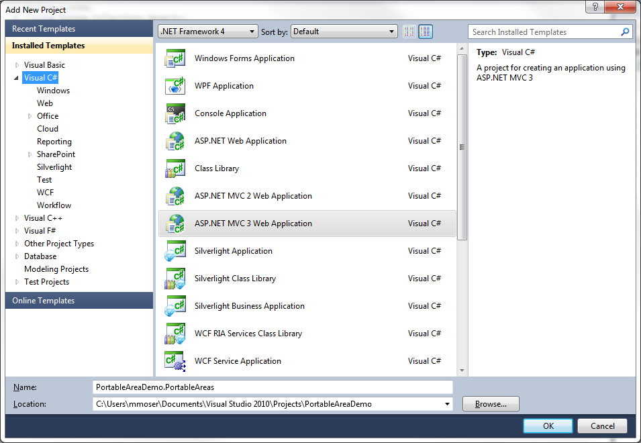Select the Installed Templates section
The height and width of the screenshot is (443, 641).
pyautogui.click(x=79, y=46)
